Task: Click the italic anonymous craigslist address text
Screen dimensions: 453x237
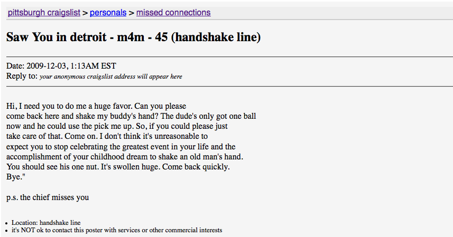Action: click(111, 77)
